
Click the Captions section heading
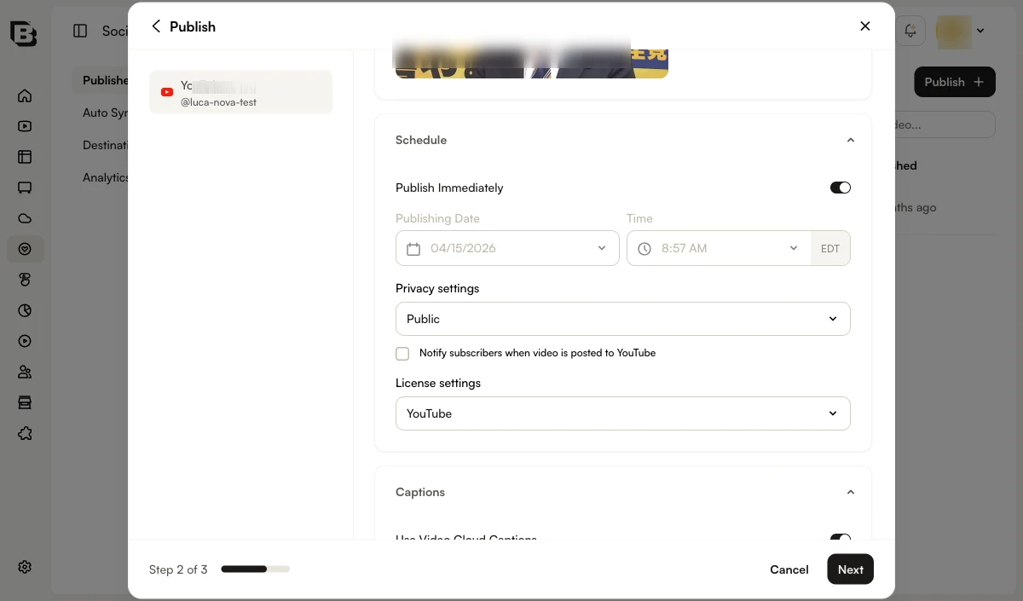coord(420,492)
